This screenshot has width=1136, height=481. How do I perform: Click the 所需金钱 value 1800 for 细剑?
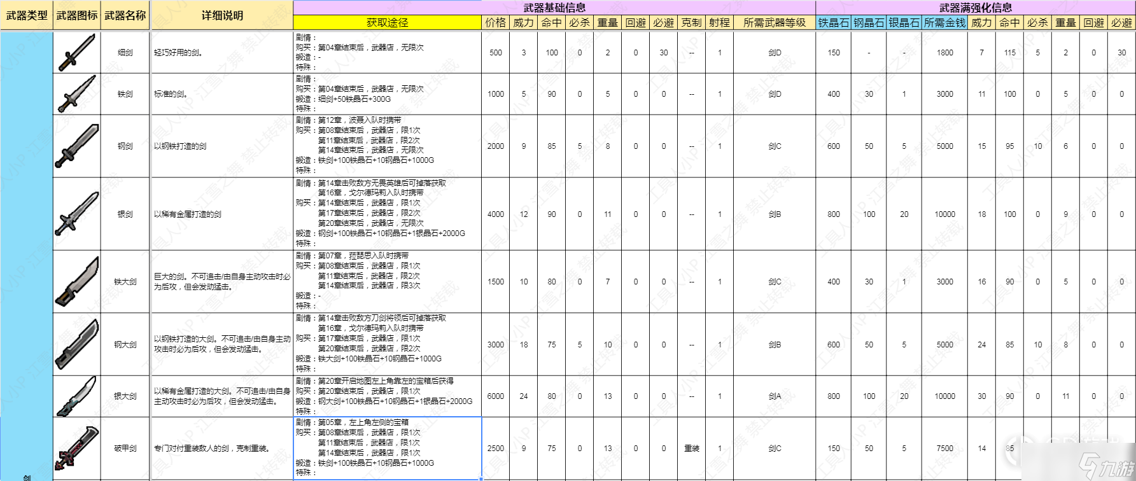coord(945,52)
